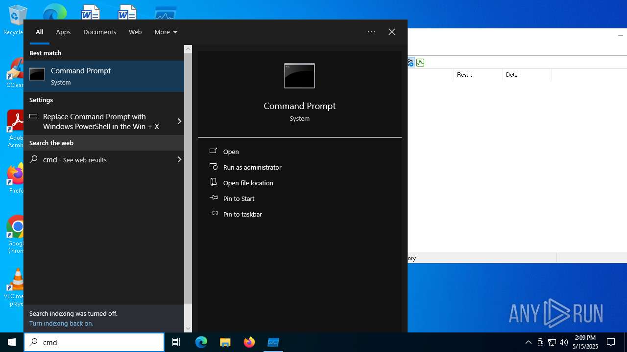Screen dimensions: 627x352
Task: Switch to the Web search tab
Action: (x=135, y=32)
